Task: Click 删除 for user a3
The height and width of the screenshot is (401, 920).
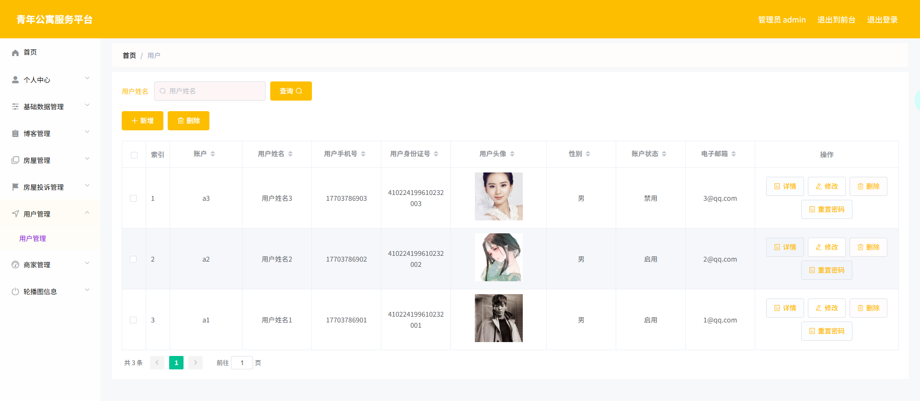Action: click(x=868, y=186)
